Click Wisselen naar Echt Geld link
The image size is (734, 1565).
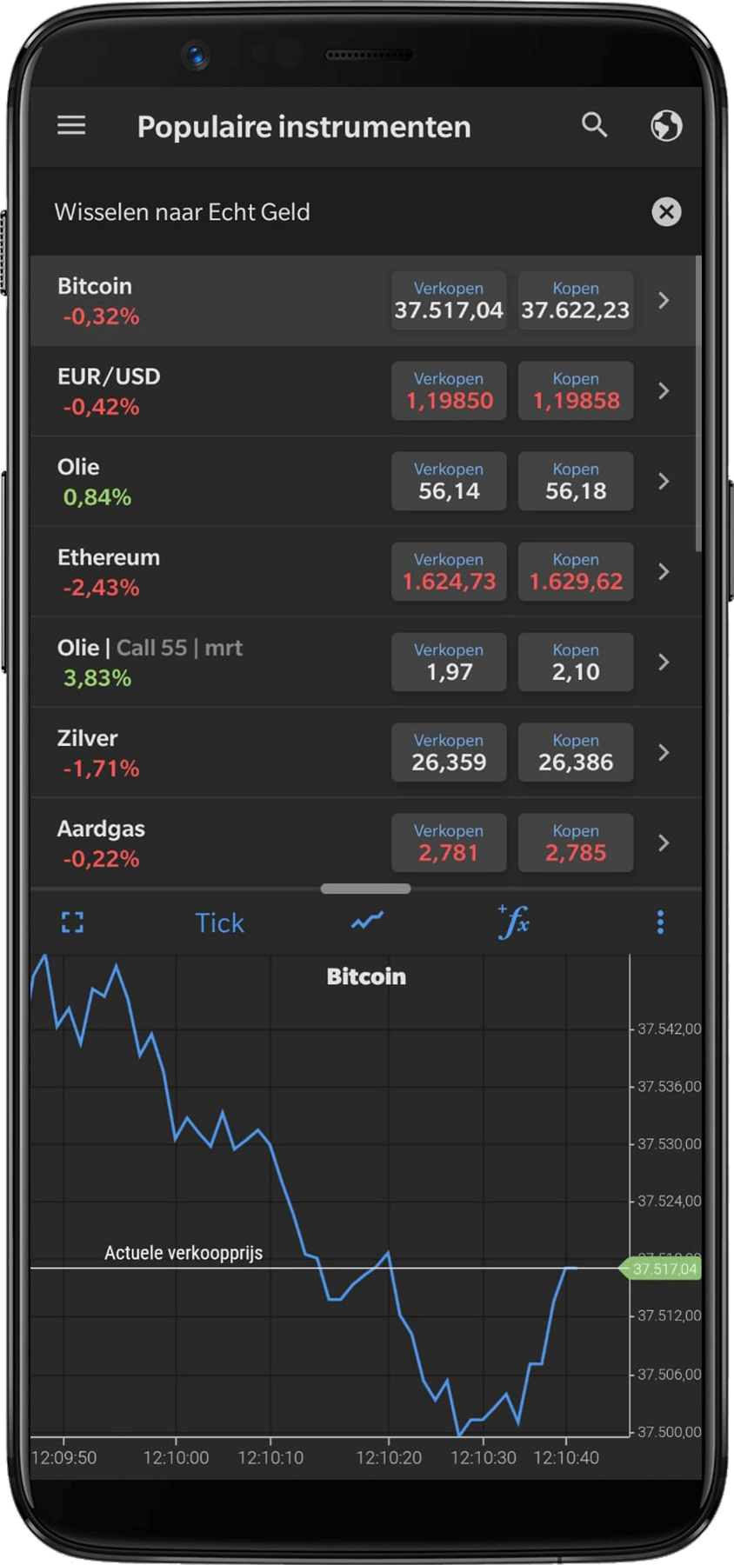pos(183,212)
